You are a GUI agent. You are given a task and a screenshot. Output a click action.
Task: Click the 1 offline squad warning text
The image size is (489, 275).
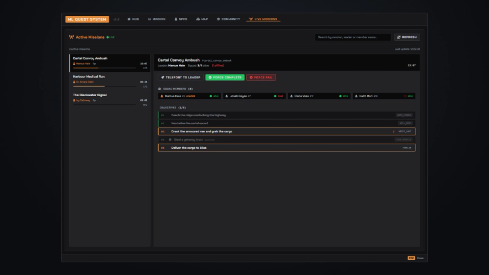[x=218, y=66]
